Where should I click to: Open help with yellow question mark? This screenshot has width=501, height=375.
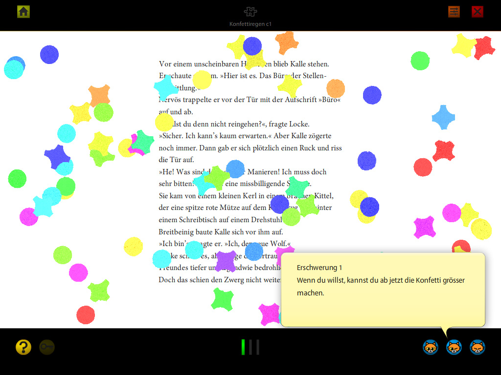(x=23, y=347)
